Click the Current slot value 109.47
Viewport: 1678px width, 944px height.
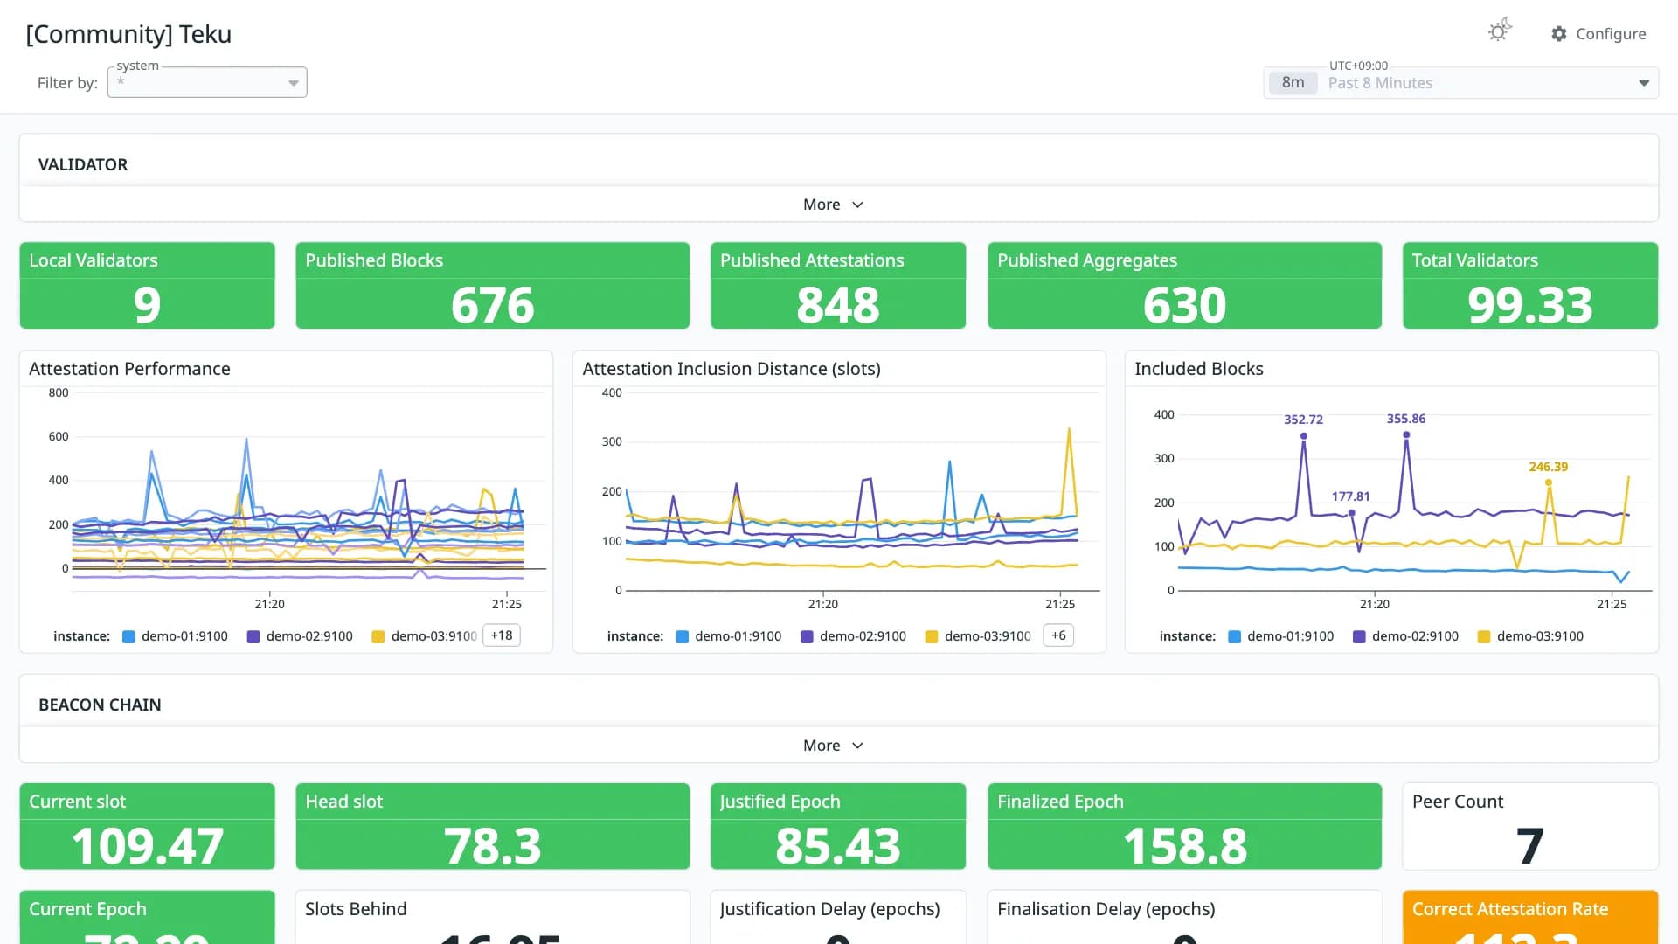[x=148, y=846]
